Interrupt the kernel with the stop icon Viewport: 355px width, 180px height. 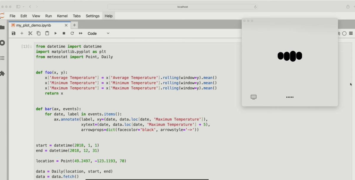[64, 33]
